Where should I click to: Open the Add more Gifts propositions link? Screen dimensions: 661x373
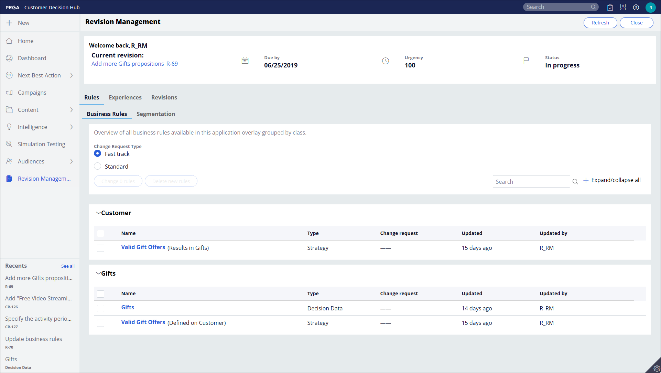128,64
